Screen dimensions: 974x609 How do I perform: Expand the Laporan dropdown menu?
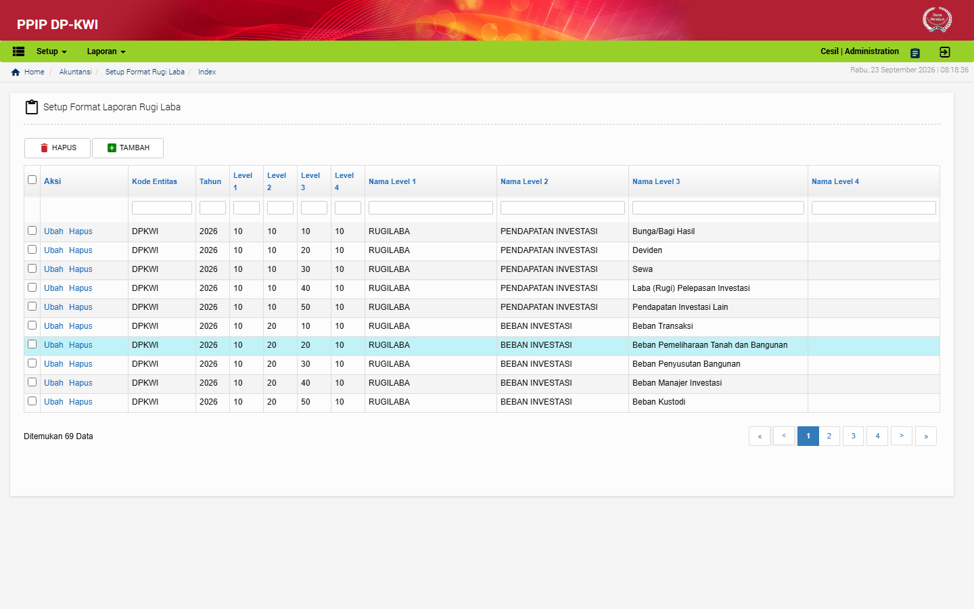[106, 51]
